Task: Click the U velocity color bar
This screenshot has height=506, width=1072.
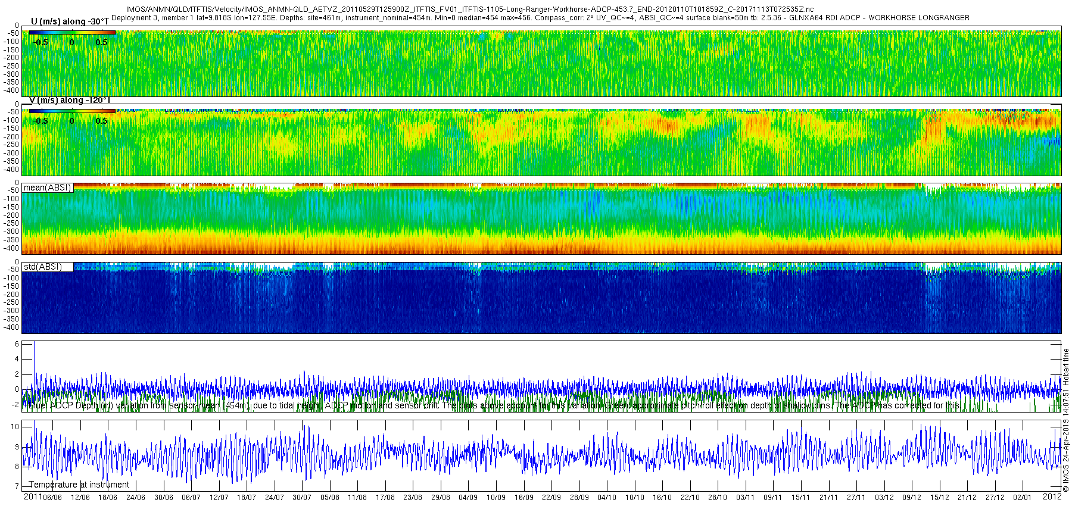Action: (x=72, y=32)
